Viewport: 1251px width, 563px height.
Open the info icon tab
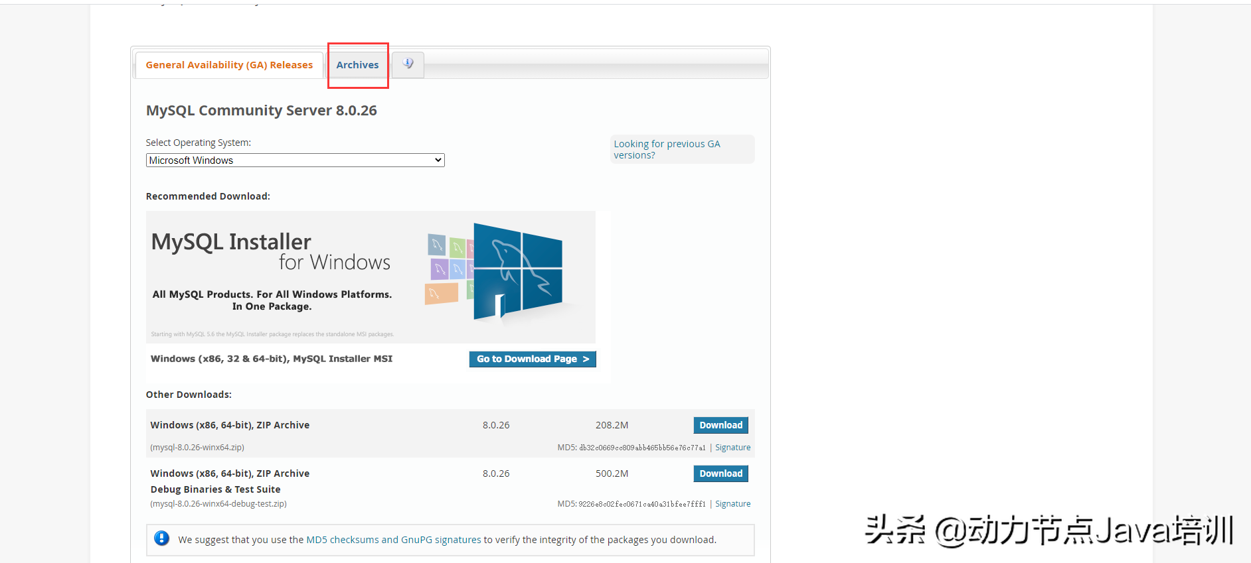click(x=408, y=64)
